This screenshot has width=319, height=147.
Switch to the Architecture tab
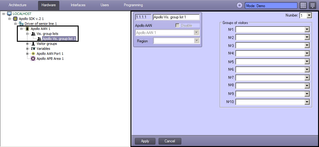coord(17,5)
